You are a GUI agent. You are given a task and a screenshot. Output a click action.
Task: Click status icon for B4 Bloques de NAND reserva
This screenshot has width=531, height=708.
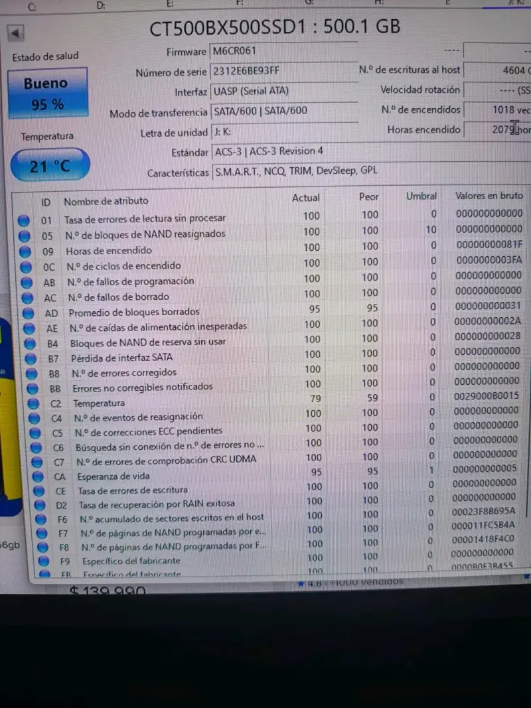(31, 344)
